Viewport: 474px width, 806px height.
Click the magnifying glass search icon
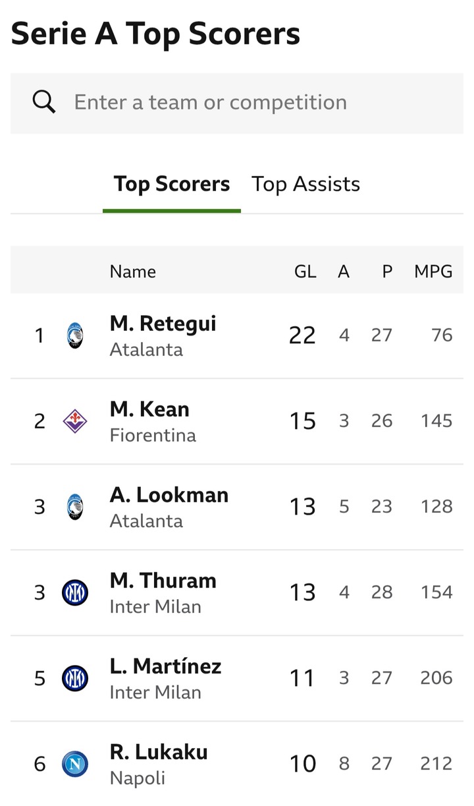pyautogui.click(x=43, y=102)
